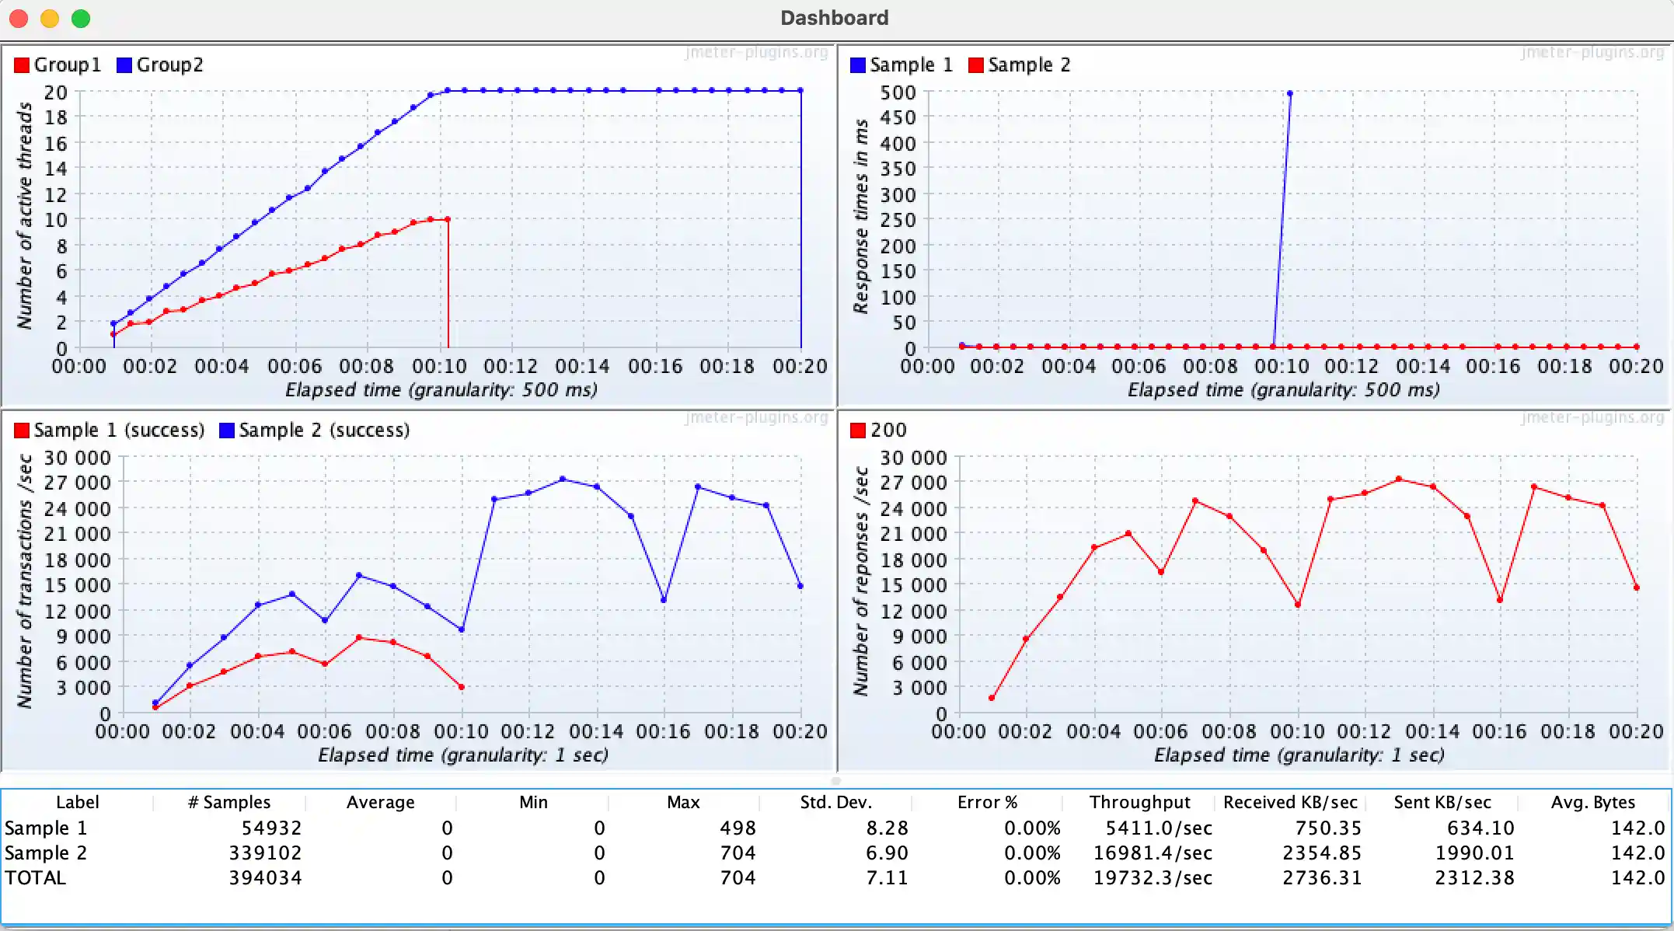Toggle the Group1 red legend icon
The width and height of the screenshot is (1674, 931).
click(x=21, y=65)
